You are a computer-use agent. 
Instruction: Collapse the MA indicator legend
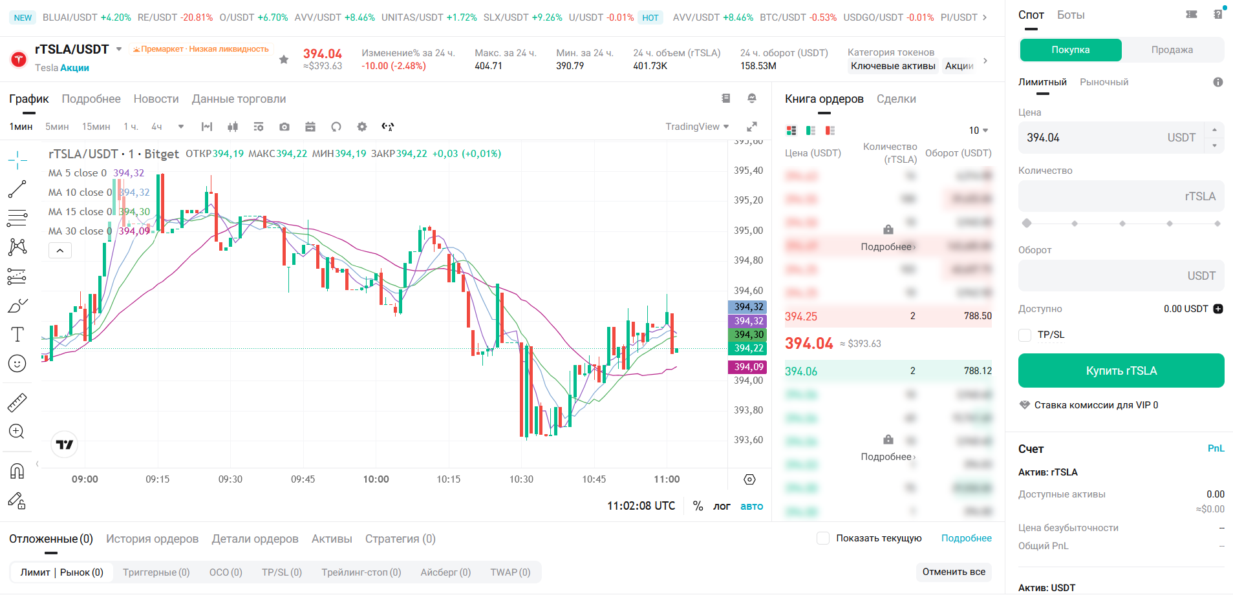pyautogui.click(x=60, y=251)
